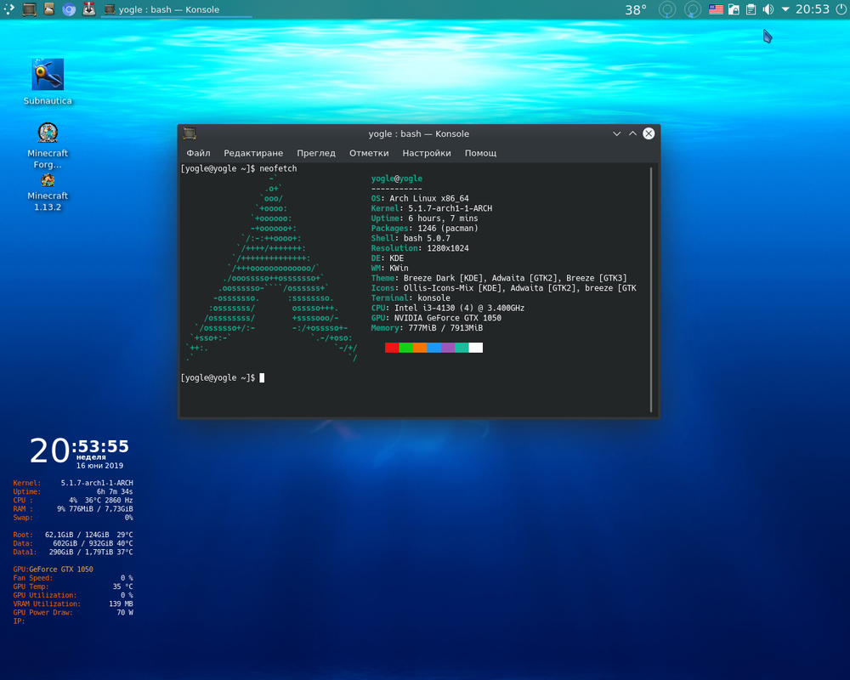Focus the 'yogle : bash — Konsole' taskbar entry
850x680 pixels.
[x=177, y=9]
